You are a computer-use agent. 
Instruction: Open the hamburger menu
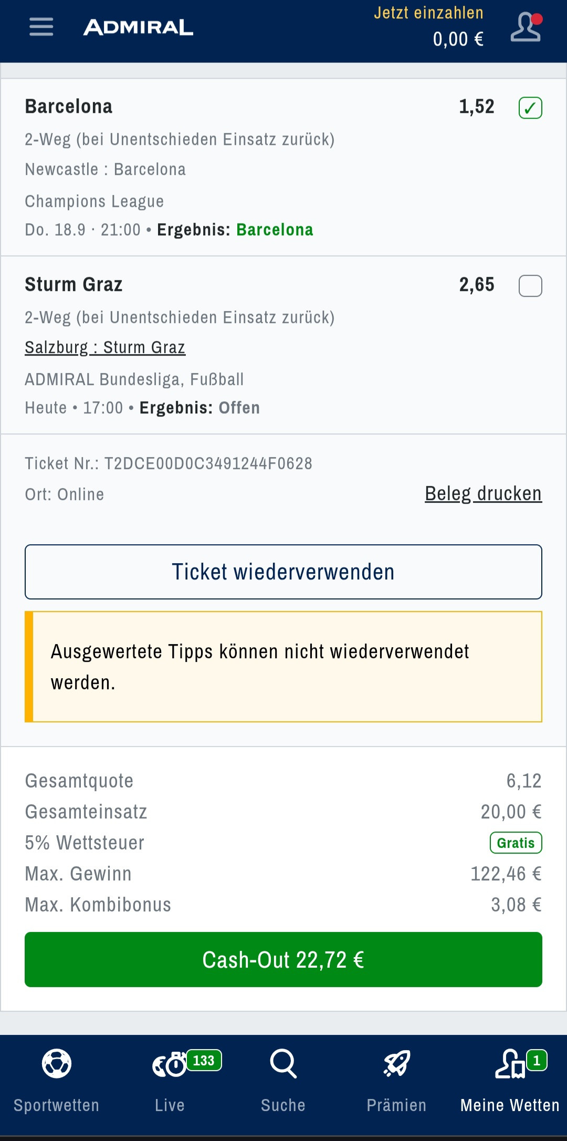[x=41, y=27]
